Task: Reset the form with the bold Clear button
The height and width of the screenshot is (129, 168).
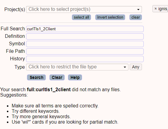Action: (57, 77)
